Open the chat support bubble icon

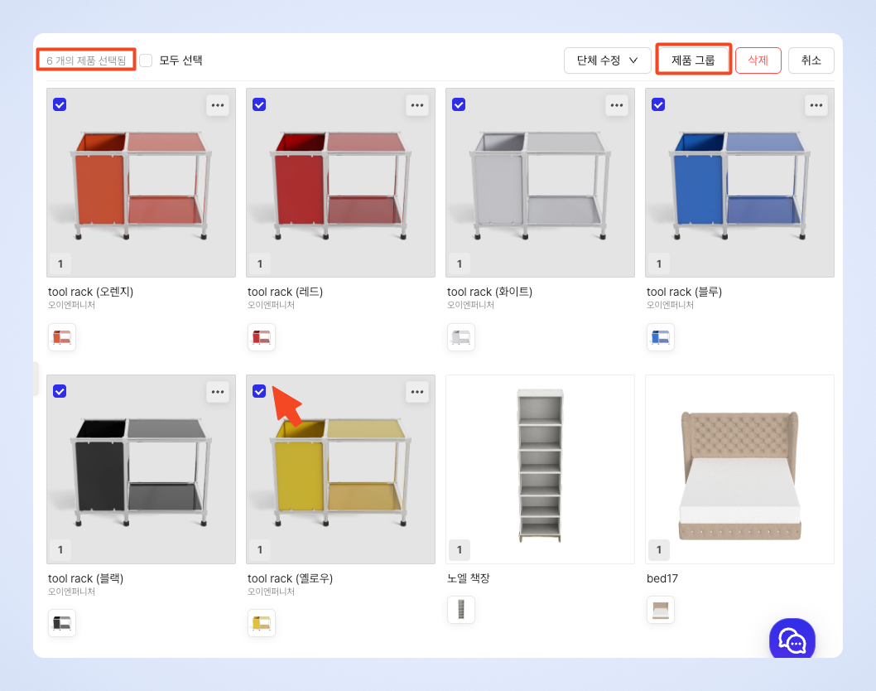click(x=792, y=640)
